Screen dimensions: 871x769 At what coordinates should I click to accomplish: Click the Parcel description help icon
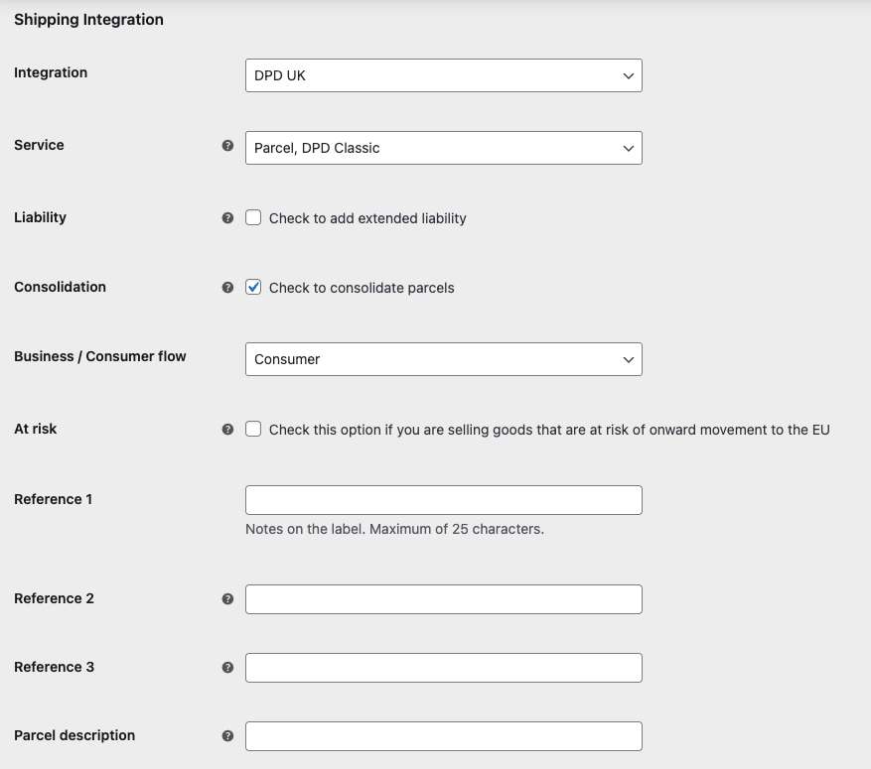pos(227,735)
